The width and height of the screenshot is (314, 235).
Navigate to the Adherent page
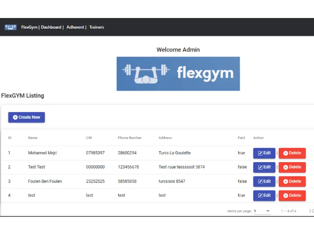click(x=75, y=27)
